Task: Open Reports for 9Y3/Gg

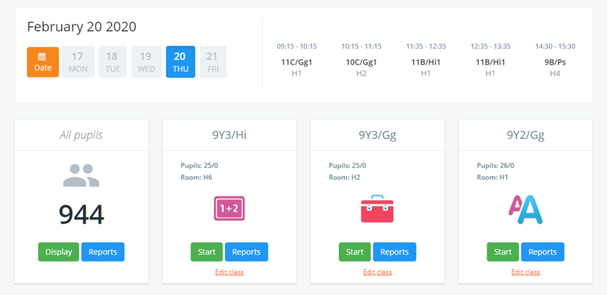Action: click(x=394, y=252)
